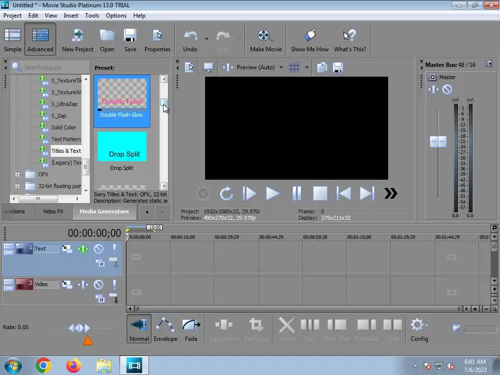The width and height of the screenshot is (500, 375).
Task: Activate What's This help
Action: click(350, 40)
